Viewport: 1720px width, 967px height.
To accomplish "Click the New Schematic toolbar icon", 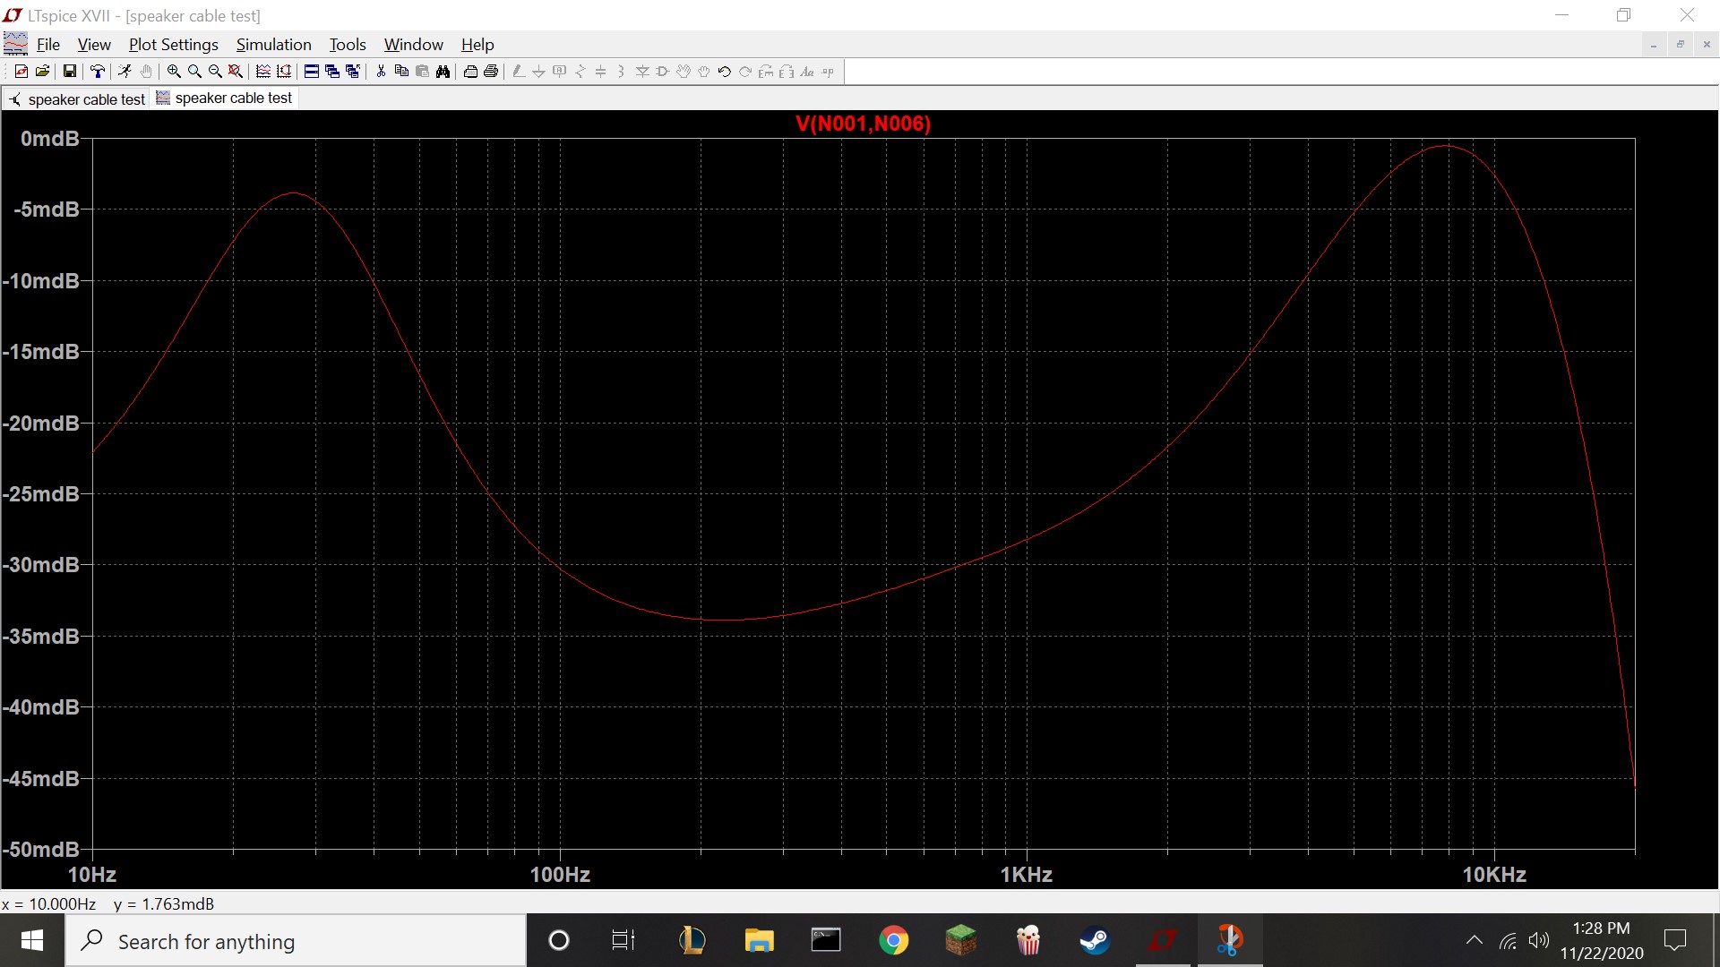I will [x=21, y=72].
